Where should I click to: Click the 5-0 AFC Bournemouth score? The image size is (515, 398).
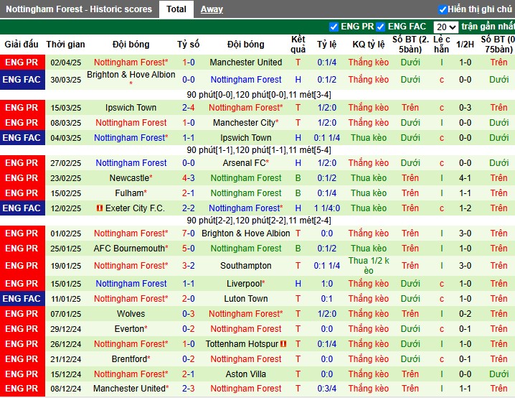189,249
